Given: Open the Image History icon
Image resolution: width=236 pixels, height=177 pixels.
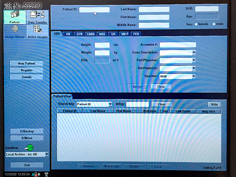Looking at the screenshot, I should click(x=15, y=32).
